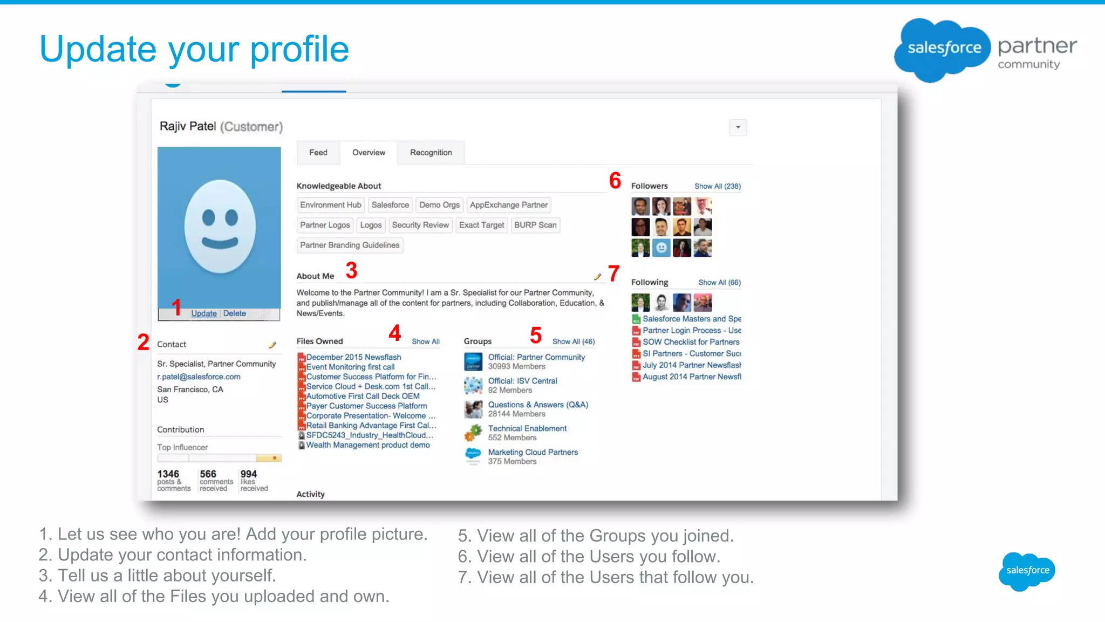
Task: Open SI Partners - Customer Suc file
Action: coord(692,354)
